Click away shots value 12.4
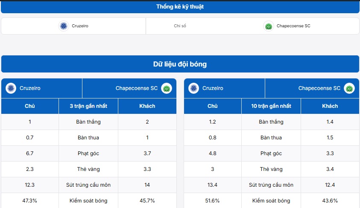The width and height of the screenshot is (360, 208). [330, 185]
